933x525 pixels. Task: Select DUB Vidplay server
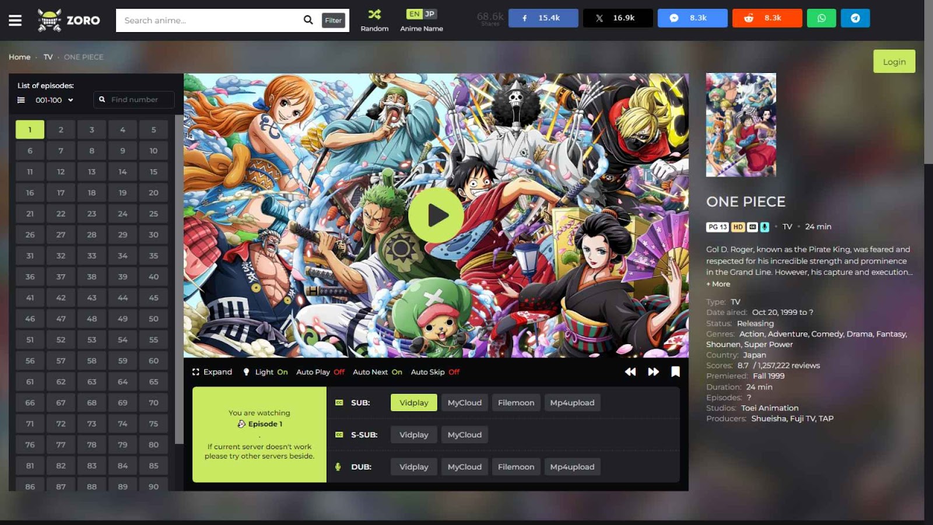[x=414, y=467]
